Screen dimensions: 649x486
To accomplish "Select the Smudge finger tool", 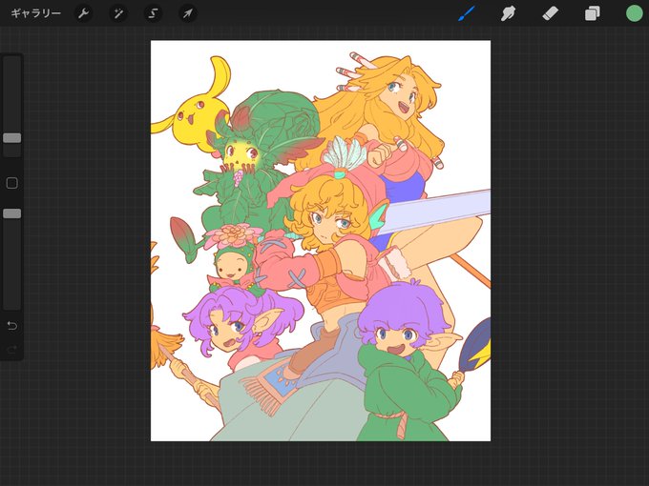I will (x=509, y=13).
